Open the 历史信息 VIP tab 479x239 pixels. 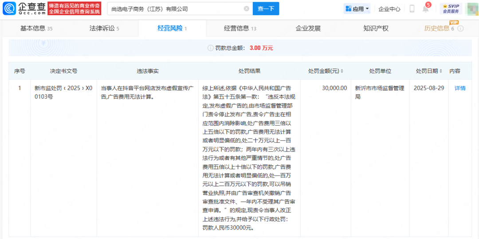438,28
